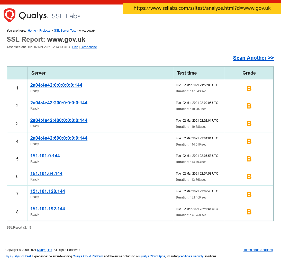Click row number 3 cell
Screen dimensions: 281x262
pyautogui.click(x=17, y=123)
